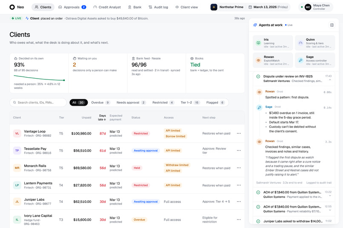
Task: Open Vantage Loop row actions menu
Action: pos(239,133)
